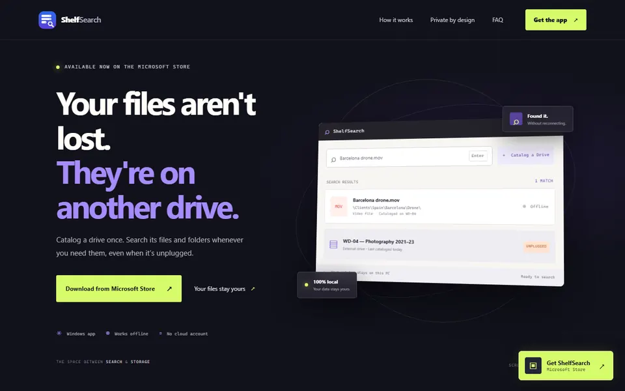
Task: Click the 1 MATCH count label
Action: [544, 181]
